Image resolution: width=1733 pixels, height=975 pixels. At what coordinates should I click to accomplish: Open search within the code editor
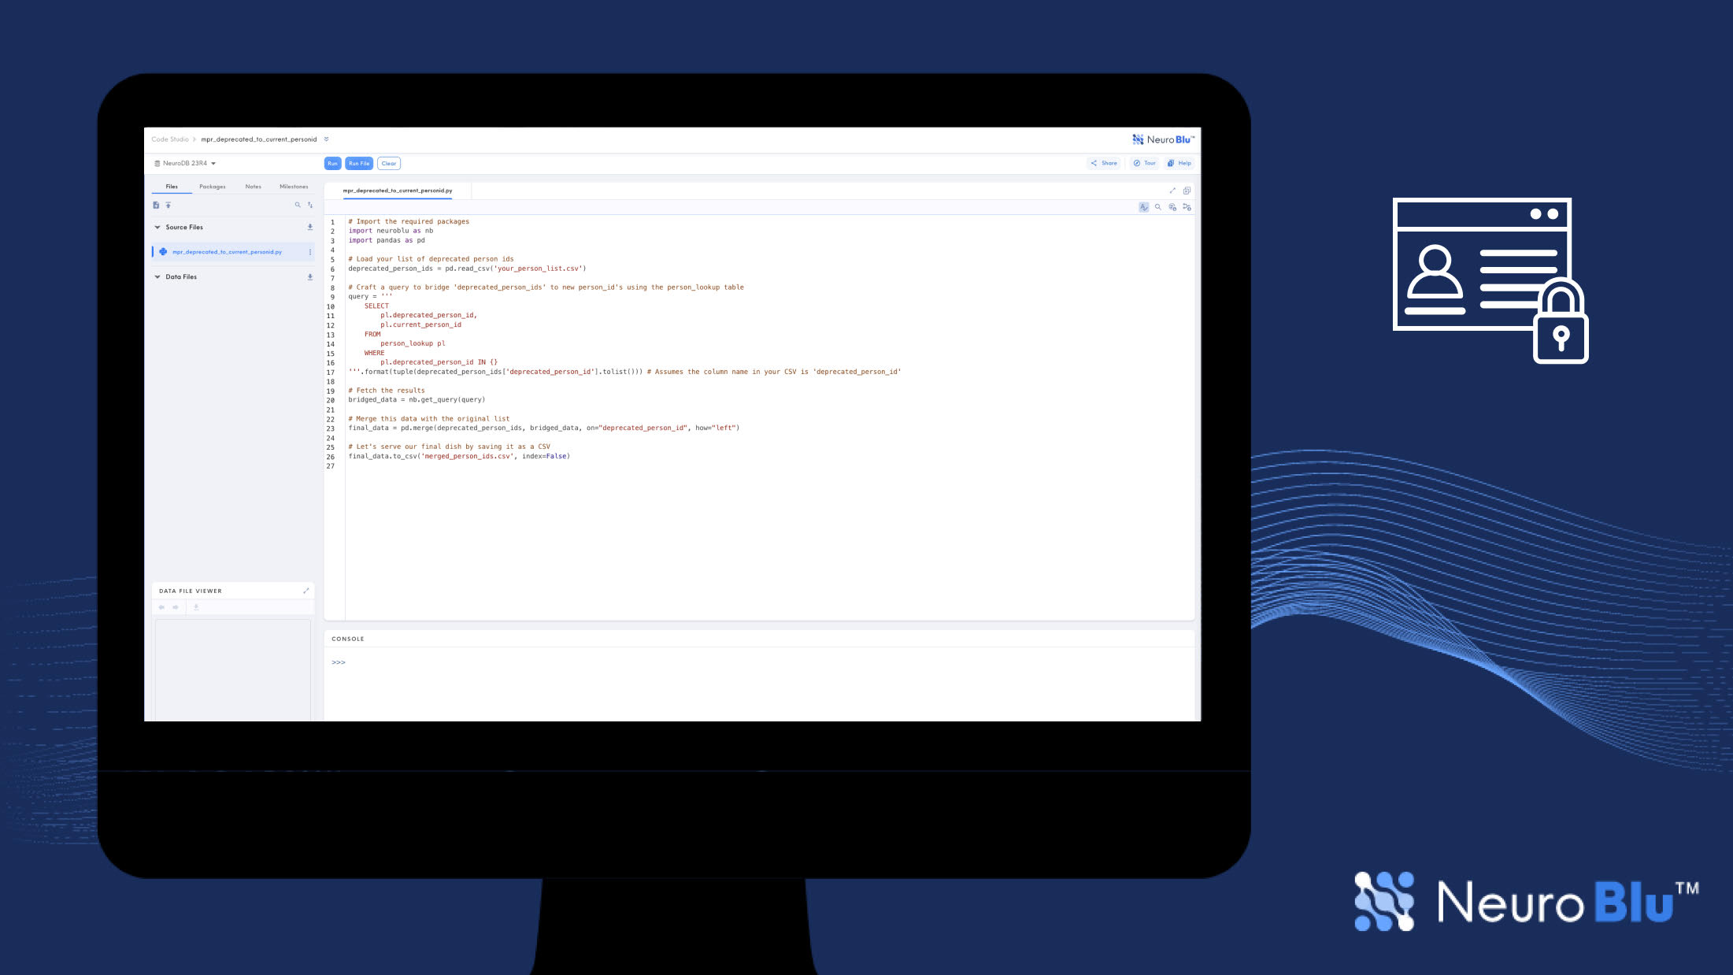1158,207
